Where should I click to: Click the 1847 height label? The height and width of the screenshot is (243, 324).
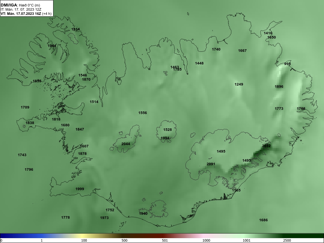point(80,129)
